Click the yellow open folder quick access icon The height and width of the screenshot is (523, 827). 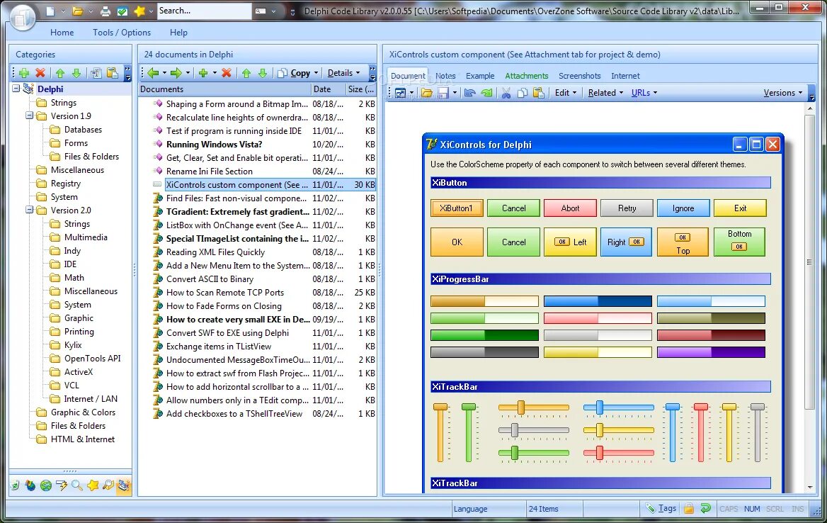(78, 11)
